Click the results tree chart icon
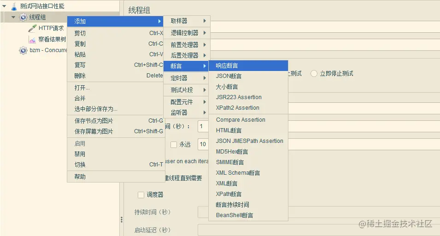Screen dimensions: 440x236 [x=32, y=40]
